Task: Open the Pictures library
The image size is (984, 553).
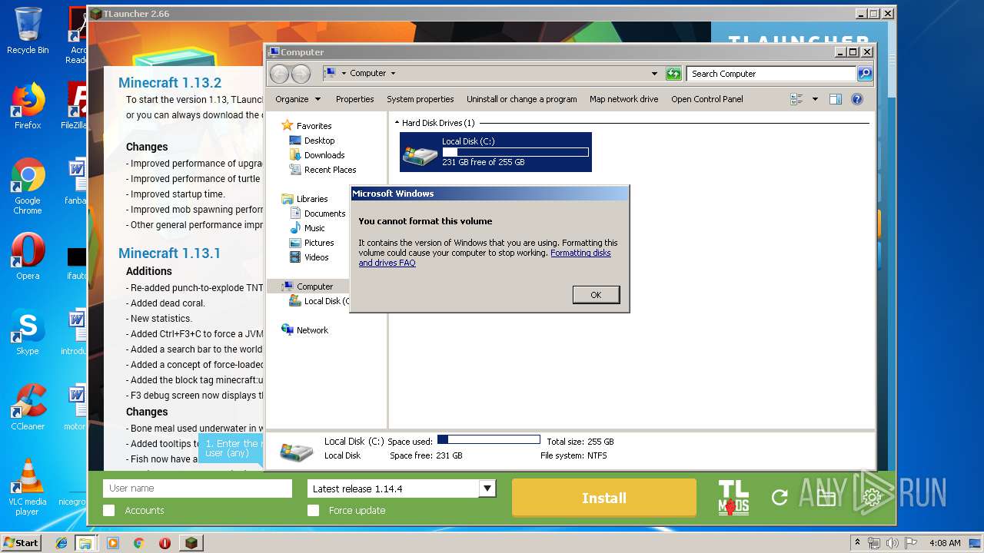Action: 311,243
